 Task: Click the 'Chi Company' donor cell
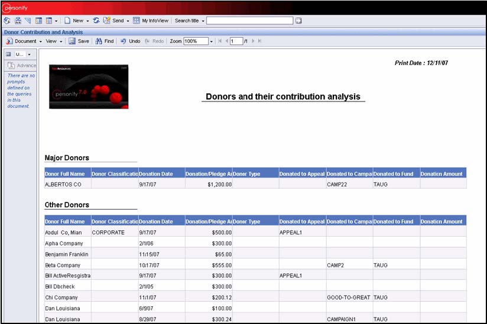tap(68, 297)
